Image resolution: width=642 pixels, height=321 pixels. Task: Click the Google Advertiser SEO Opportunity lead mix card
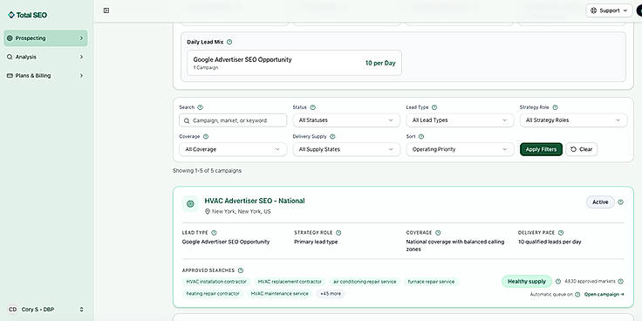pos(294,63)
